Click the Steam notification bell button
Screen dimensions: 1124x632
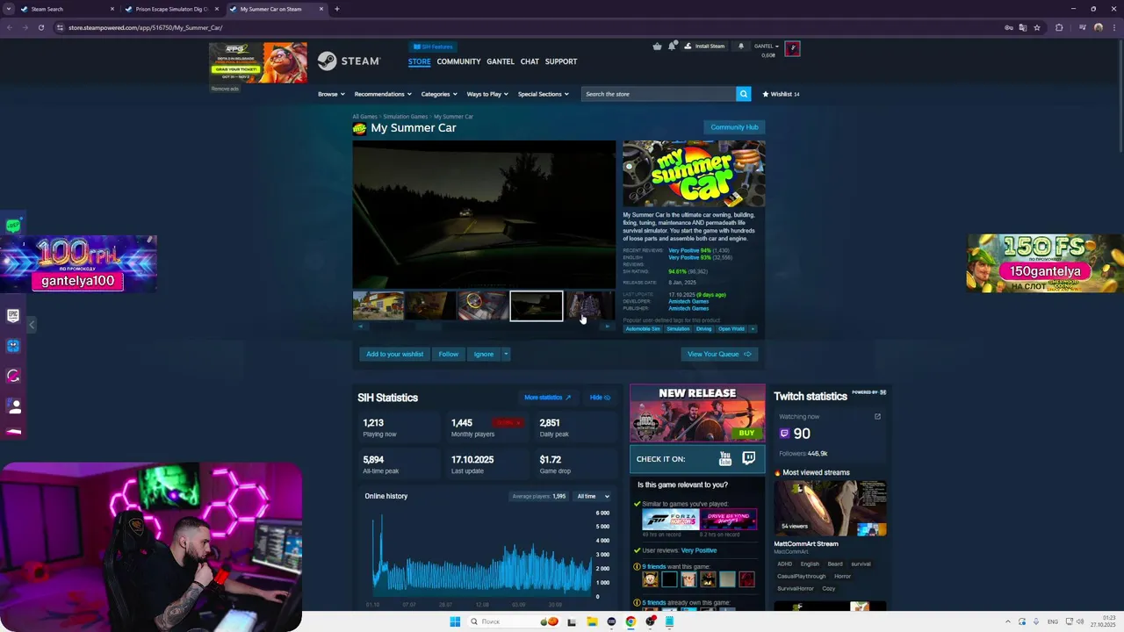click(741, 46)
